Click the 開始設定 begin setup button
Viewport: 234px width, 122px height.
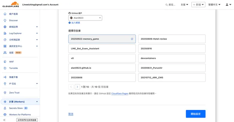(196, 114)
